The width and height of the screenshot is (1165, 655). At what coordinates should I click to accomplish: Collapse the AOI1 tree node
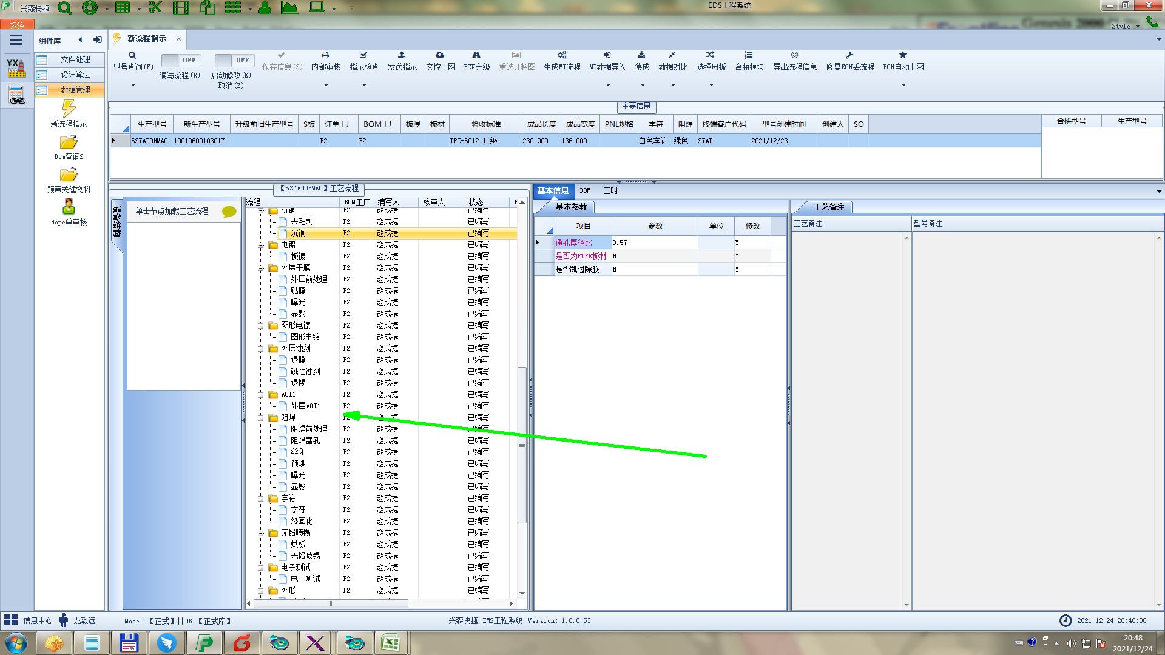tap(261, 395)
